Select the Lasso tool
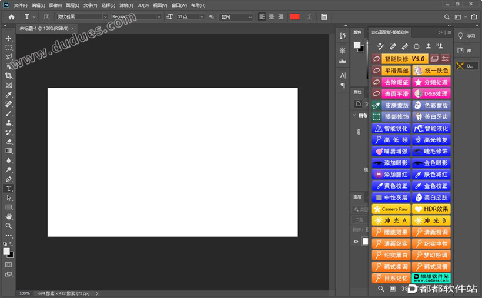The image size is (482, 298). pyautogui.click(x=9, y=57)
